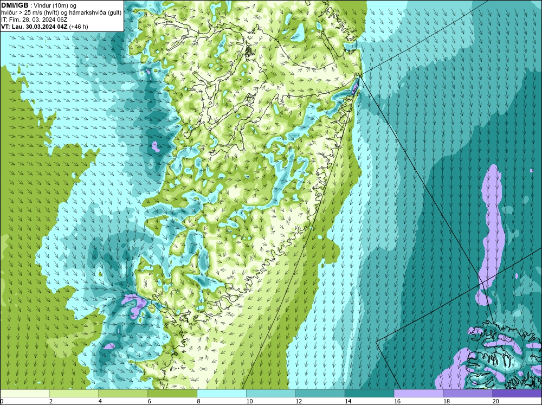Viewport: 542px width, 405px height.
Task: Choose the teal 12–14 m/s legend swatch
Action: tap(320, 394)
